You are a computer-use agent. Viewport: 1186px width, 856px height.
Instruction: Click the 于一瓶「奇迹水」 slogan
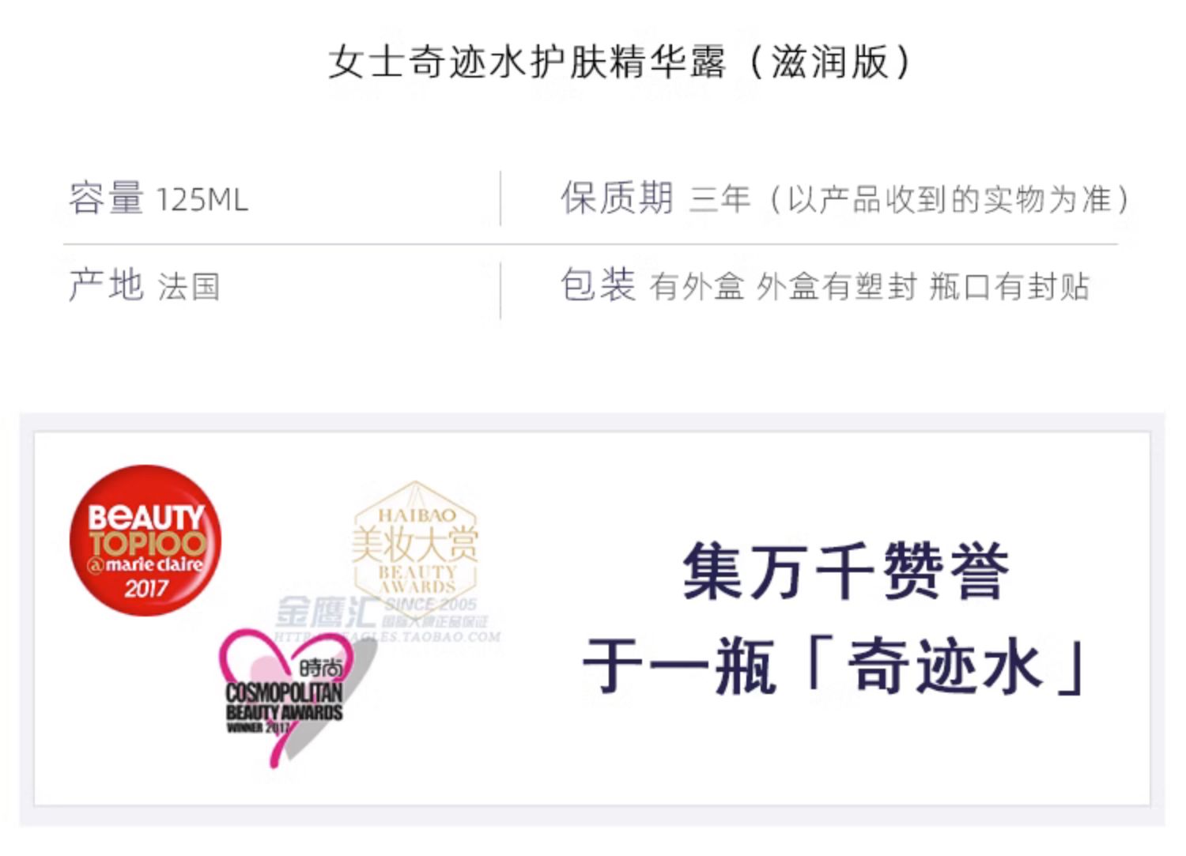pos(835,666)
